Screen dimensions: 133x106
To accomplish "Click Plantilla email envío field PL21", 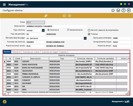I will [x=35, y=46].
